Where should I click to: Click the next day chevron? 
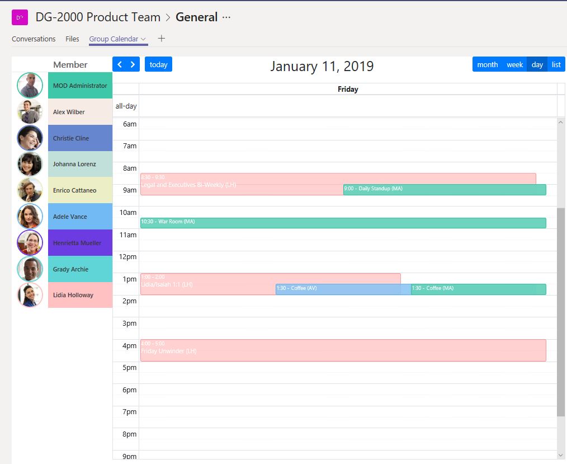click(x=133, y=64)
